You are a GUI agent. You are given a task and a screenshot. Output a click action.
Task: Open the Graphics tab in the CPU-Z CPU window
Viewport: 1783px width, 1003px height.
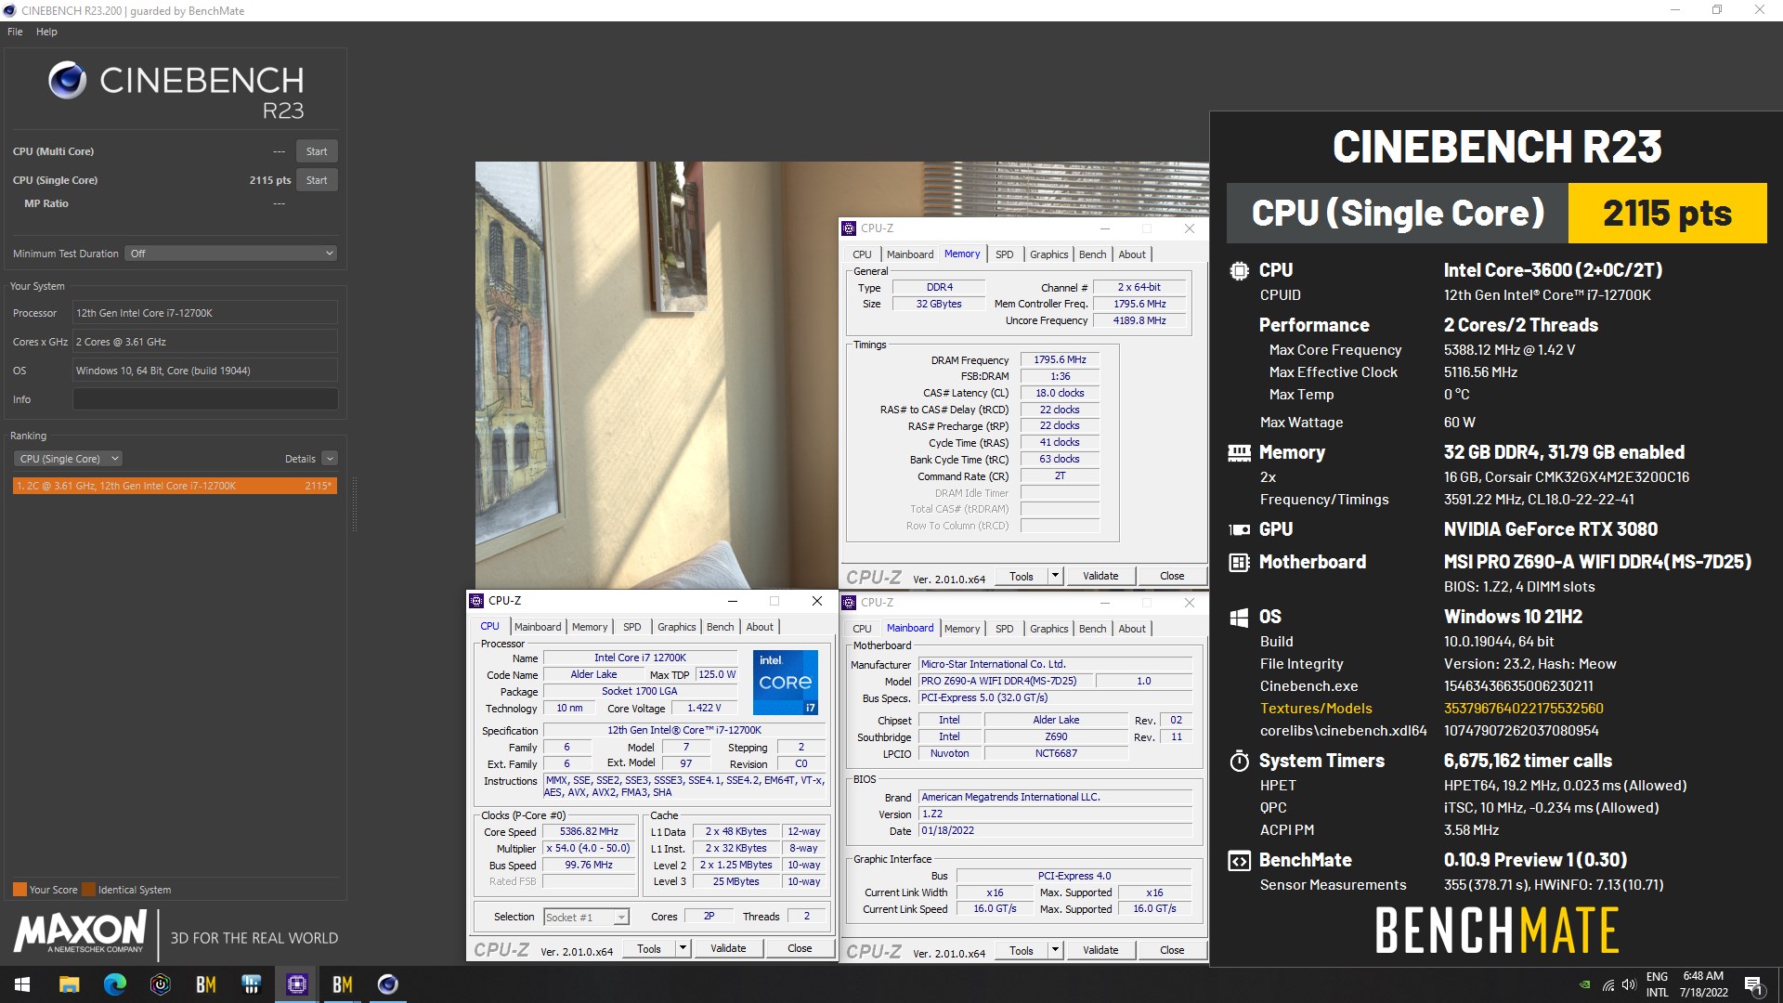point(676,627)
